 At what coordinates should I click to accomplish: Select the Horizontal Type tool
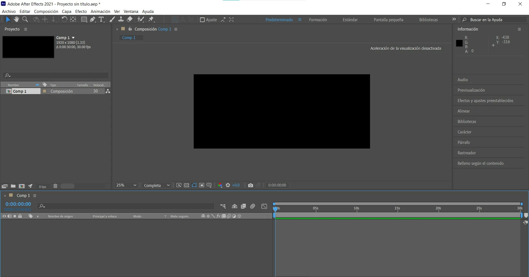click(x=101, y=19)
